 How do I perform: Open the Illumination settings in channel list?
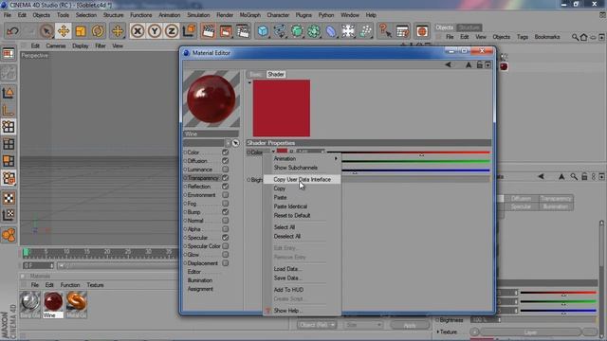click(x=200, y=280)
